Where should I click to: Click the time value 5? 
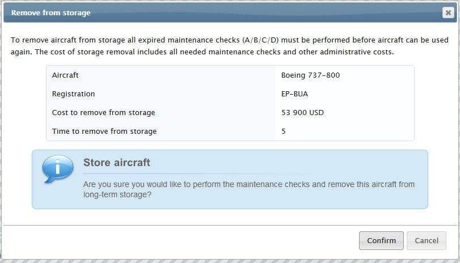point(284,131)
